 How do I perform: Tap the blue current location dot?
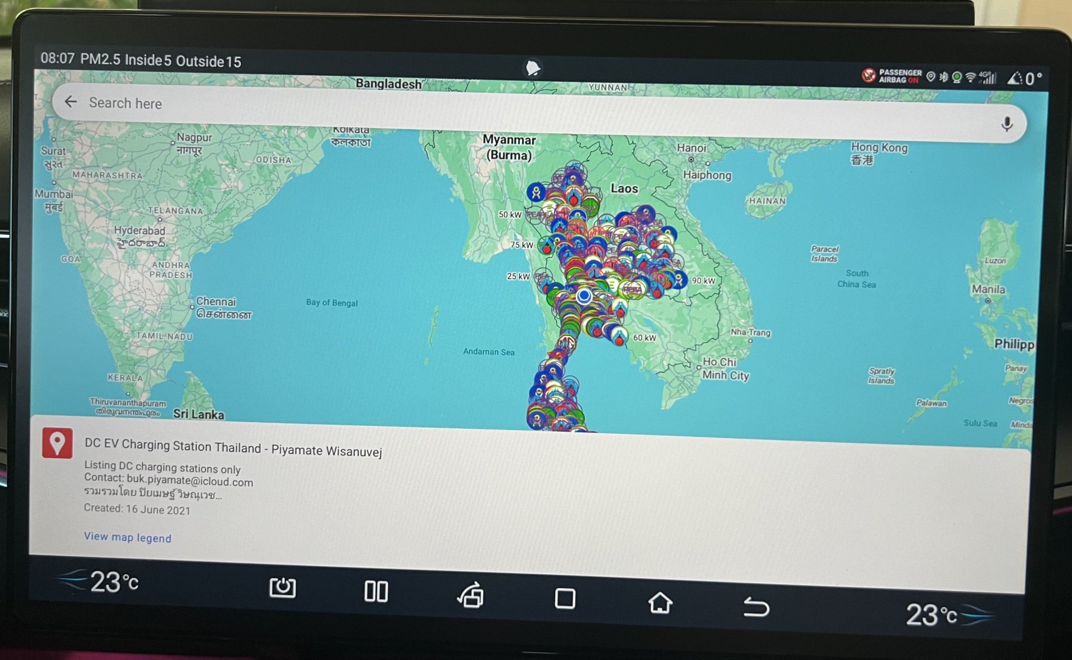[x=584, y=297]
